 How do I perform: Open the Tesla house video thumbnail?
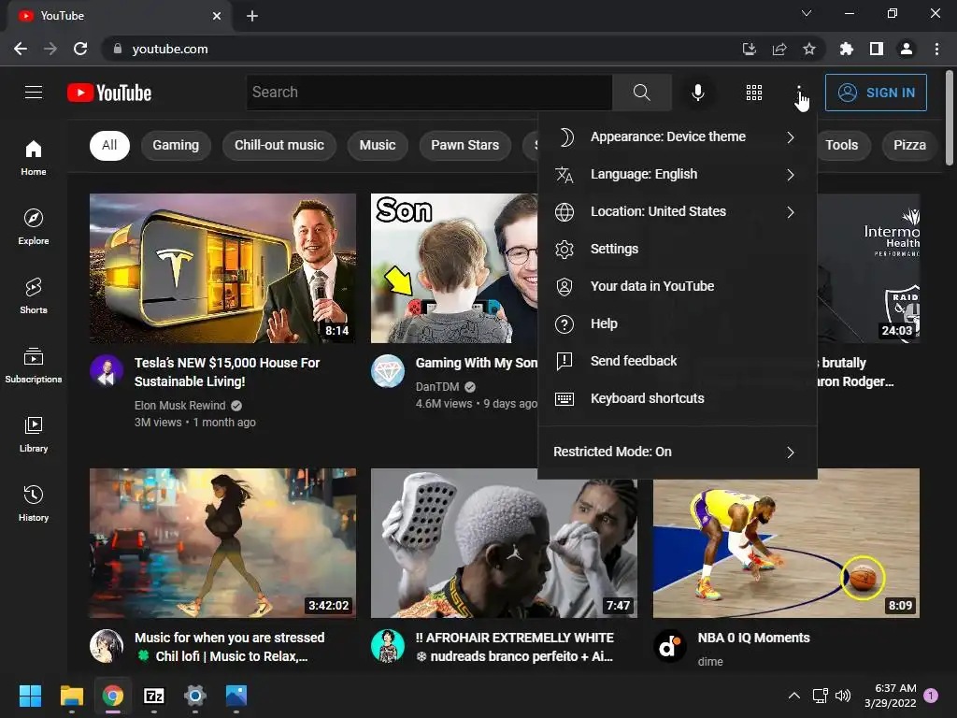point(222,268)
